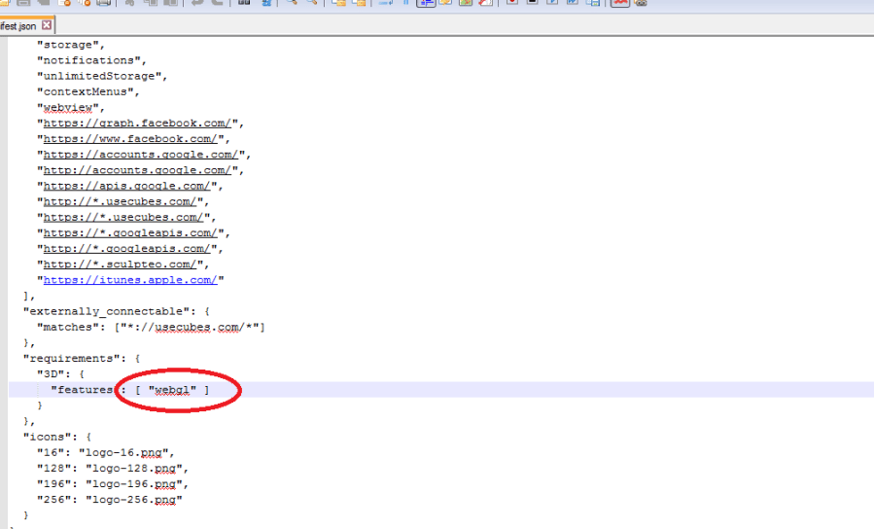Toggle the spell check toolbar button
874x529 pixels.
click(x=620, y=4)
